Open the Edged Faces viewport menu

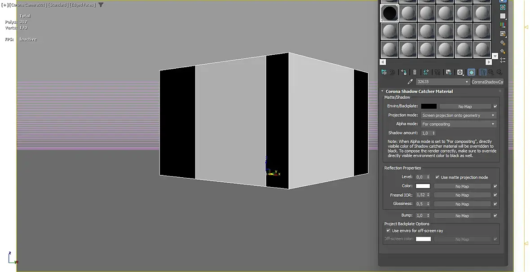83,5
